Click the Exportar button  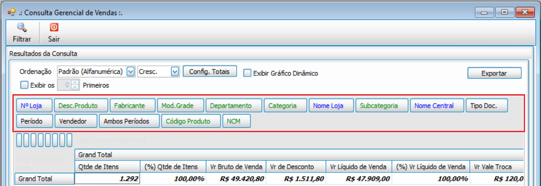click(494, 73)
